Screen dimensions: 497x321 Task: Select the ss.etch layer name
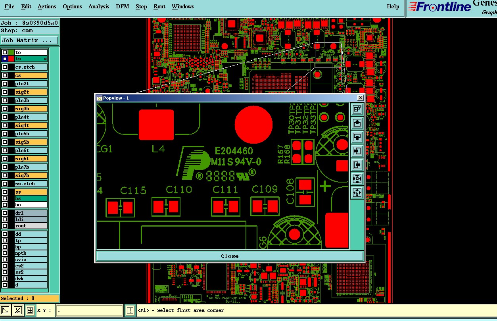31,184
